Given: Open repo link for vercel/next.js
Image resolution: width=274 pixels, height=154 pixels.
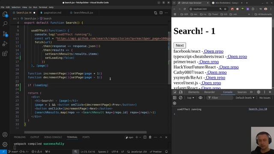Looking at the screenshot, I should 211,83.
